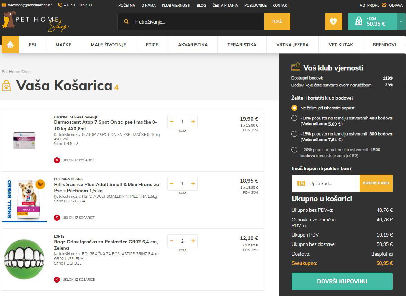Click the cart bag icon beside Vaša Košarica
Screen dimensions: 406x296
(7, 86)
